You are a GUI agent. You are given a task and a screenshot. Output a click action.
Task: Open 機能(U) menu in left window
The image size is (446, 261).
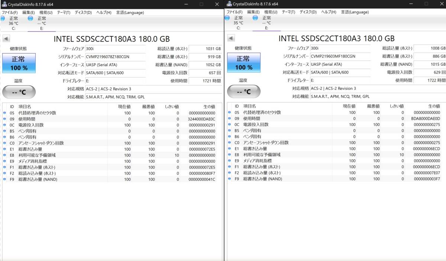pos(46,12)
